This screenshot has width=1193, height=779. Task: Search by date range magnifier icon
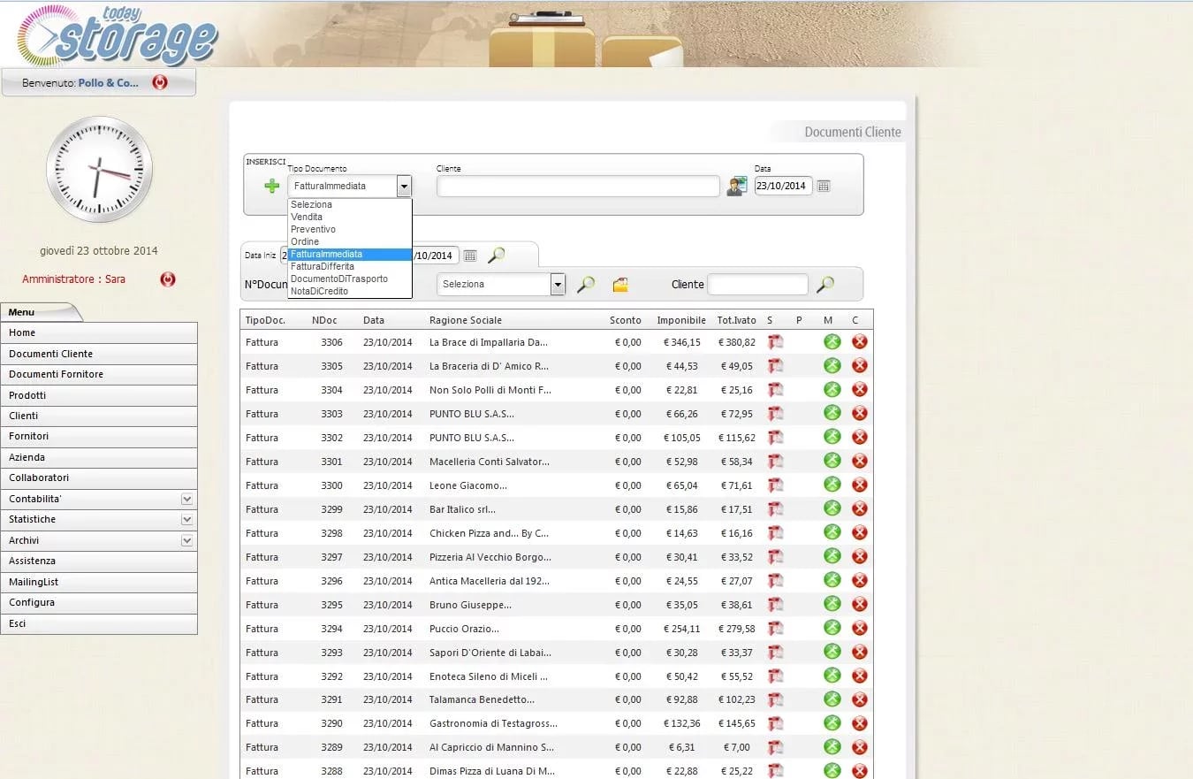pos(497,256)
